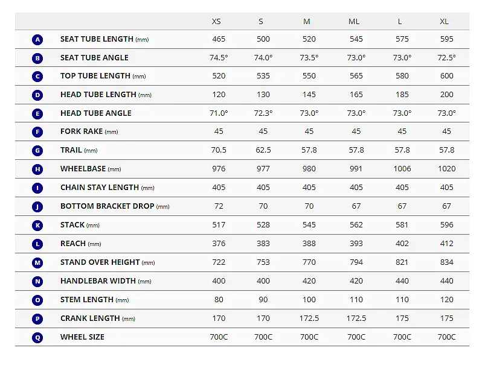Select the M icon for Stand Over Height
This screenshot has width=485, height=377.
(x=37, y=262)
